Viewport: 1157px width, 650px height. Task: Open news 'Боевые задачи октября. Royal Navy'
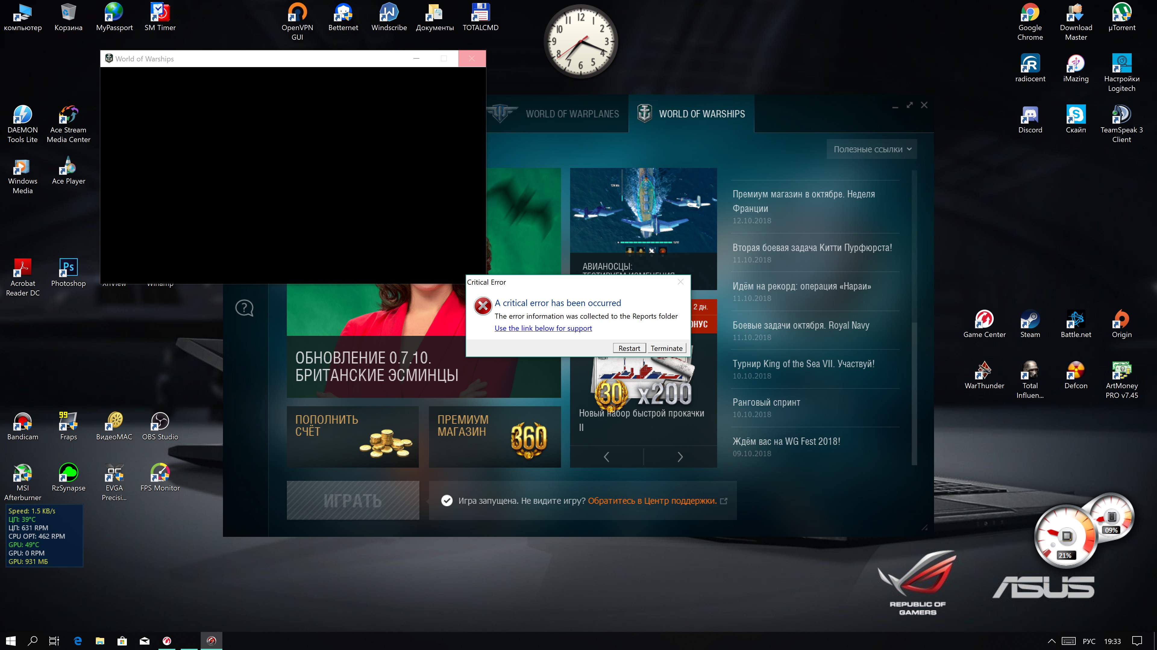[x=815, y=331]
